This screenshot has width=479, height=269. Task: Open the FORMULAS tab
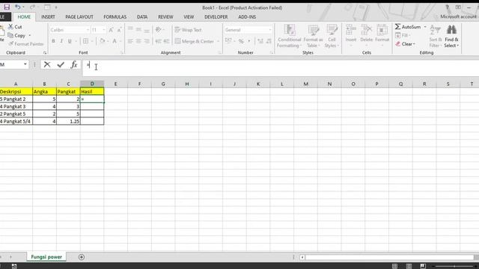(x=115, y=16)
